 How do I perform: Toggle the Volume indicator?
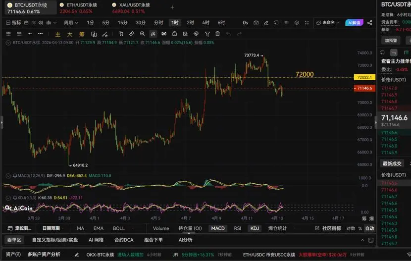[161, 228]
